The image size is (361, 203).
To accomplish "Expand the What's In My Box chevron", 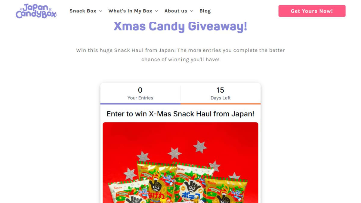I will click(156, 11).
